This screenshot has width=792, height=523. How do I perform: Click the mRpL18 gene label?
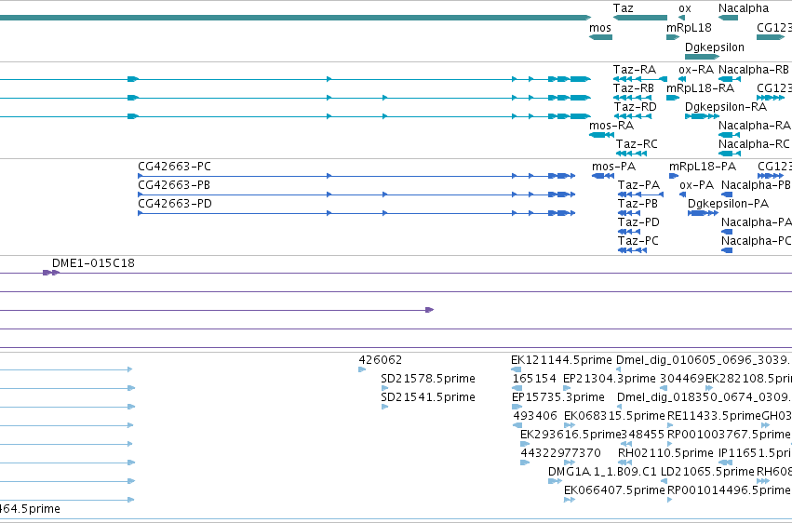(x=689, y=28)
